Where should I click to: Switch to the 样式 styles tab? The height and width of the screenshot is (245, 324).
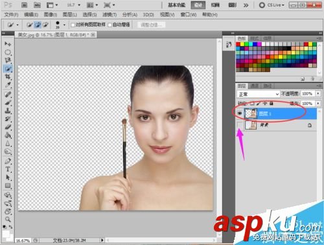pyautogui.click(x=254, y=38)
